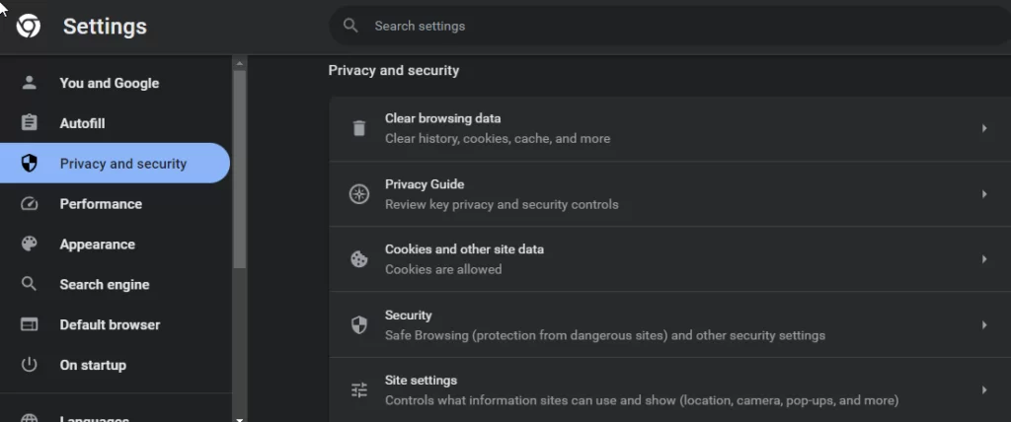1011x422 pixels.
Task: Click the shield icon in sidebar Privacy and security
Action: coord(29,163)
